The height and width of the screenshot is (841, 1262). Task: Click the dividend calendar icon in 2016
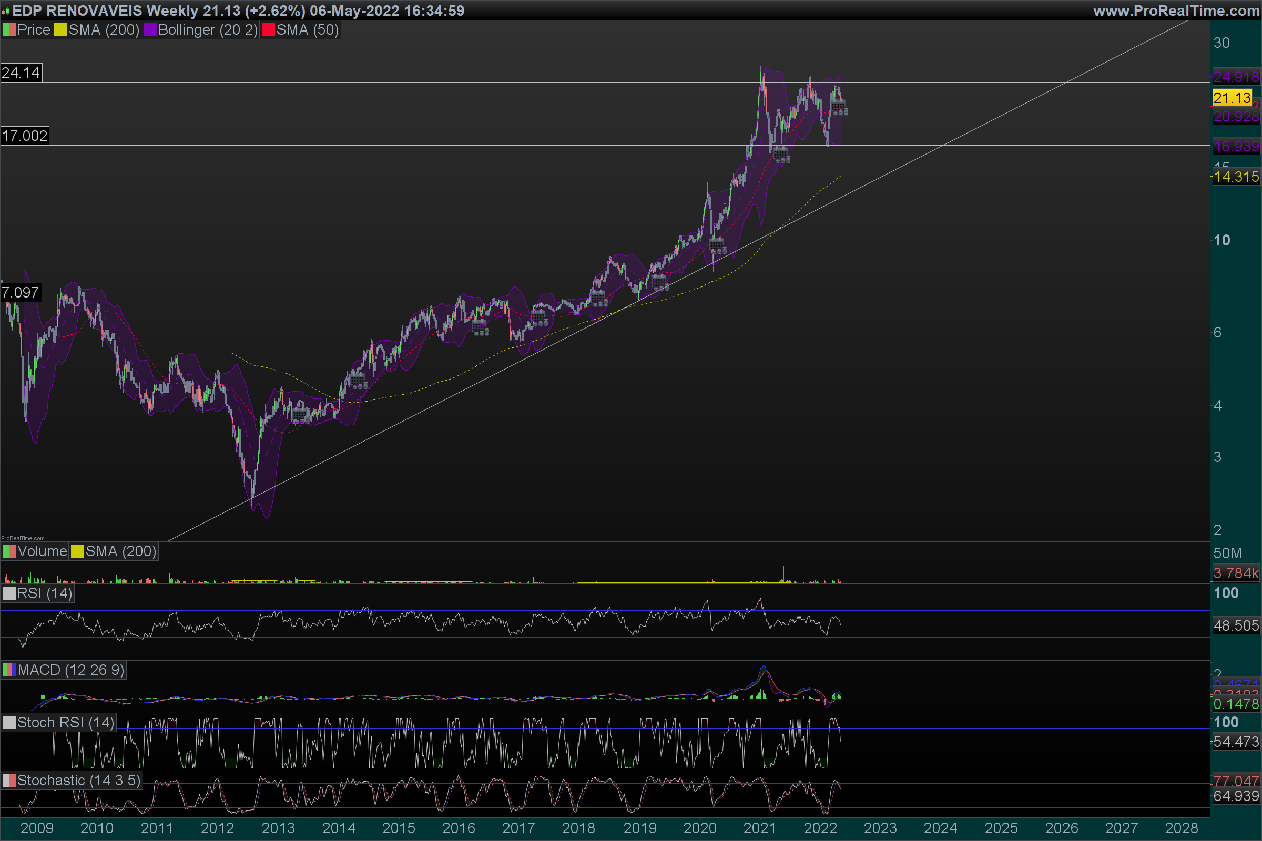(x=480, y=326)
